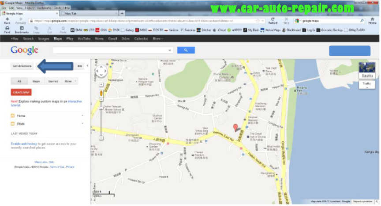
Task: Open YouTube from the Google bar
Action: 84,39
